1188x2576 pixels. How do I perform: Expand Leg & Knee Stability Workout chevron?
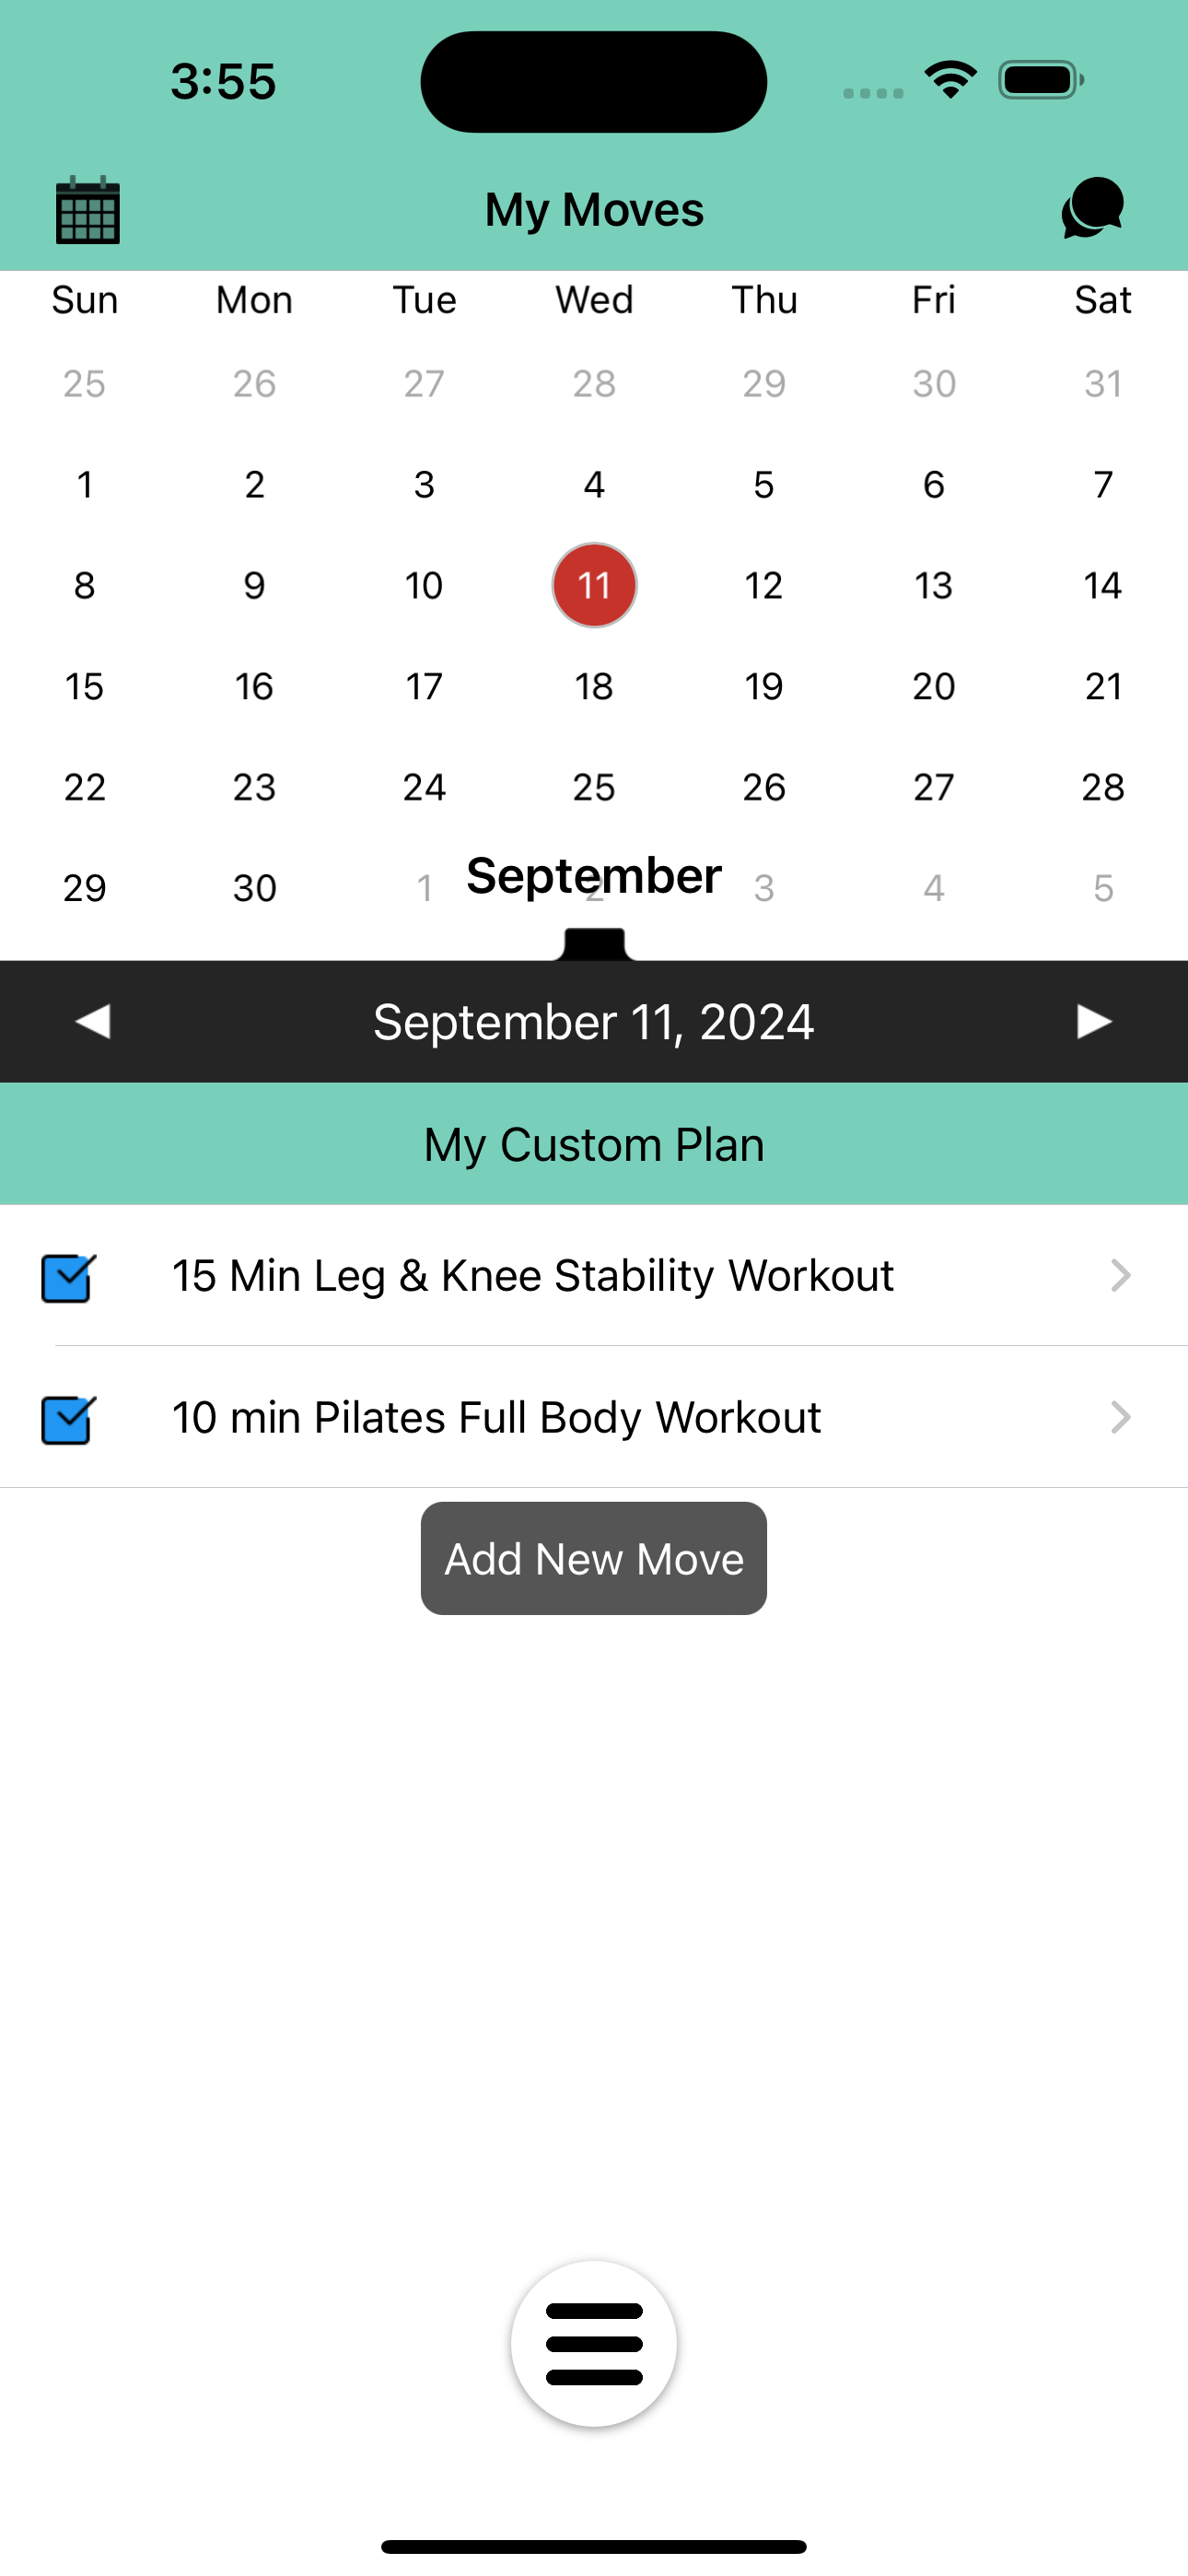pos(1120,1275)
